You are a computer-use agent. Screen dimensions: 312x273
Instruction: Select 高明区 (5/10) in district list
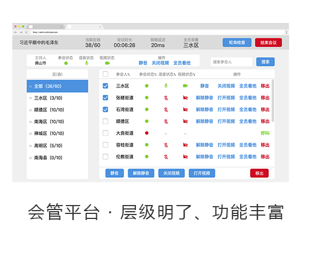[57, 145]
